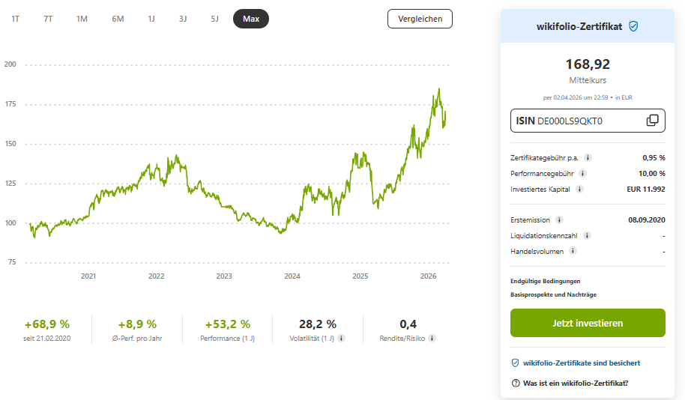Click the Jetzt investieren button
The width and height of the screenshot is (685, 400).
point(588,324)
